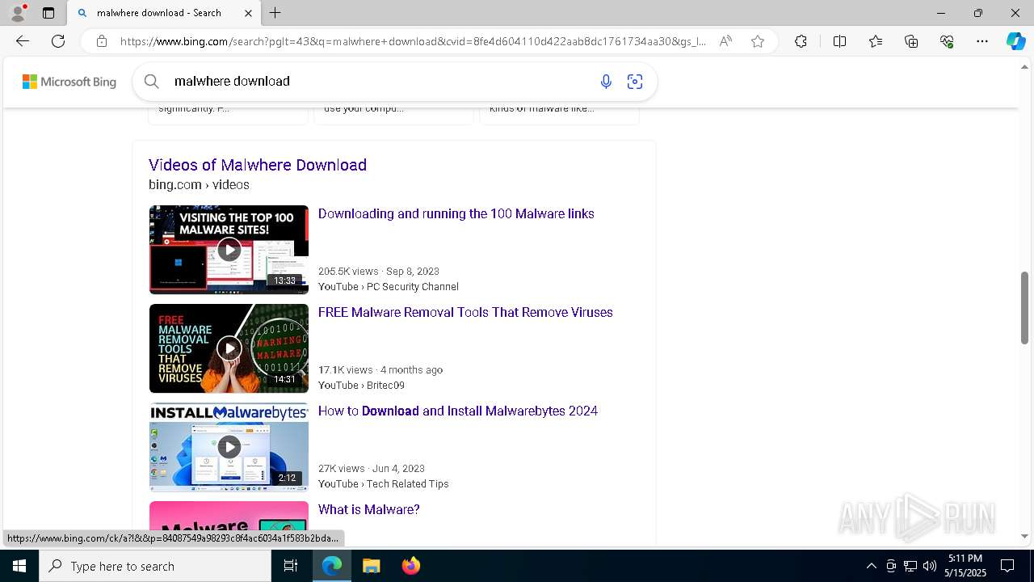Open File Explorer from taskbar
Viewport: 1034px width, 582px height.
371,566
